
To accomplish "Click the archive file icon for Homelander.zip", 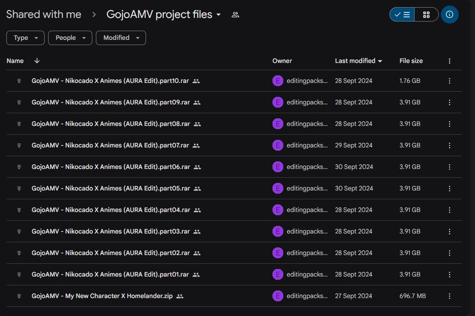I will tap(19, 296).
